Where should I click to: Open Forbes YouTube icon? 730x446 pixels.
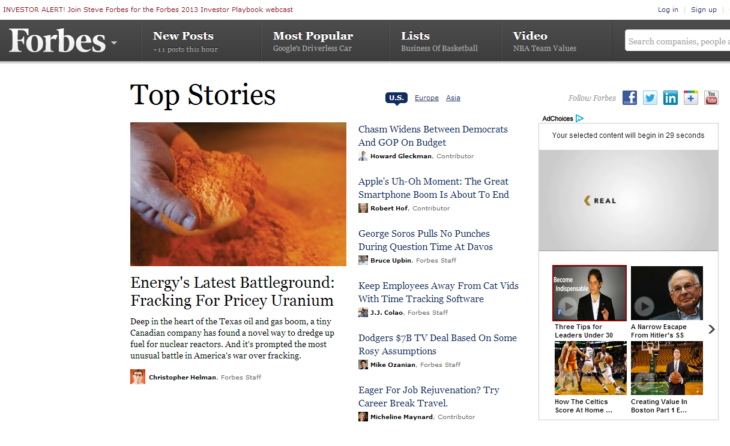711,98
